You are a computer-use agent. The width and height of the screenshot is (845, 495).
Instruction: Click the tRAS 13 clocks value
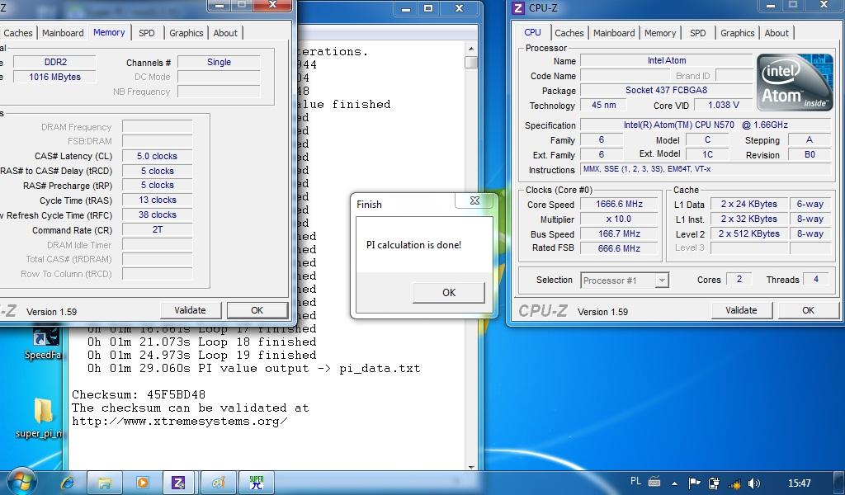(x=158, y=200)
